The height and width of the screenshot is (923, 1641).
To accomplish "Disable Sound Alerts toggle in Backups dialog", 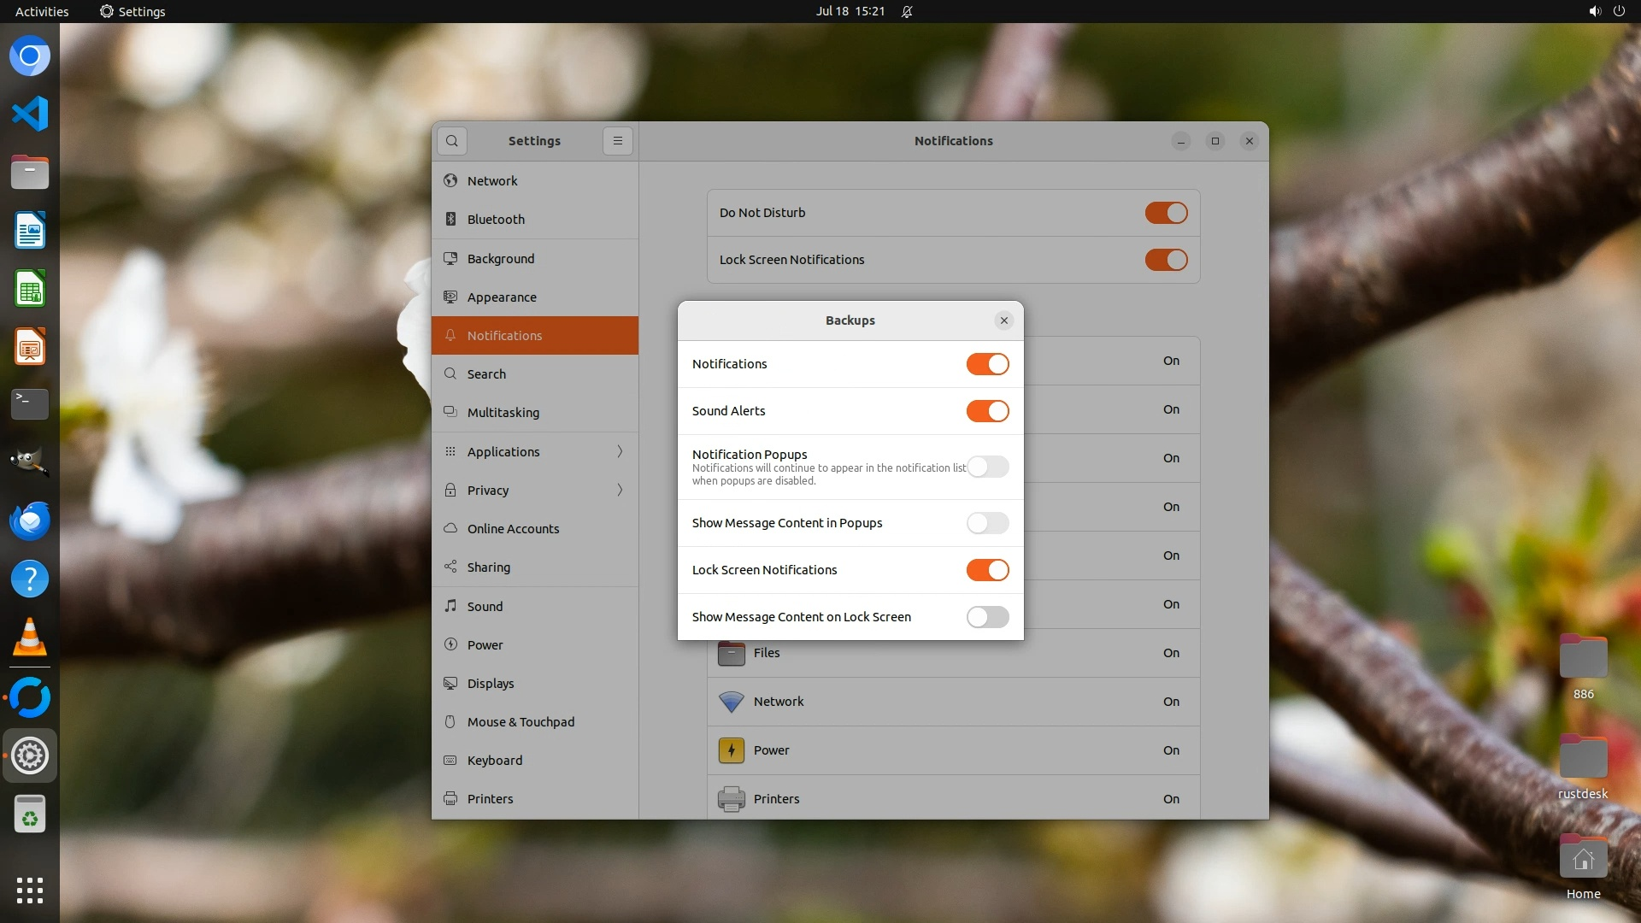I will pyautogui.click(x=987, y=411).
